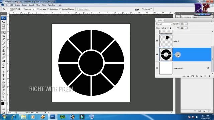Click new adjustment layer icon
This screenshot has width=214, height=120.
[197, 76]
